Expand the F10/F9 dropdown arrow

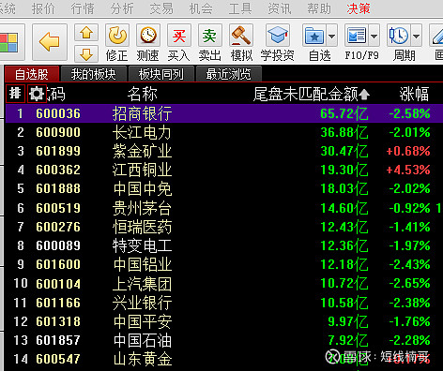click(374, 36)
